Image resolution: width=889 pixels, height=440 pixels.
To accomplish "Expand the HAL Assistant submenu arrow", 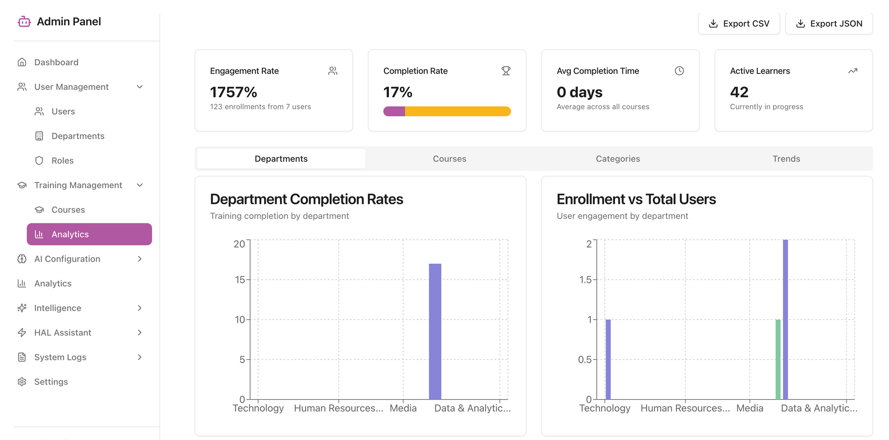I will tap(140, 332).
